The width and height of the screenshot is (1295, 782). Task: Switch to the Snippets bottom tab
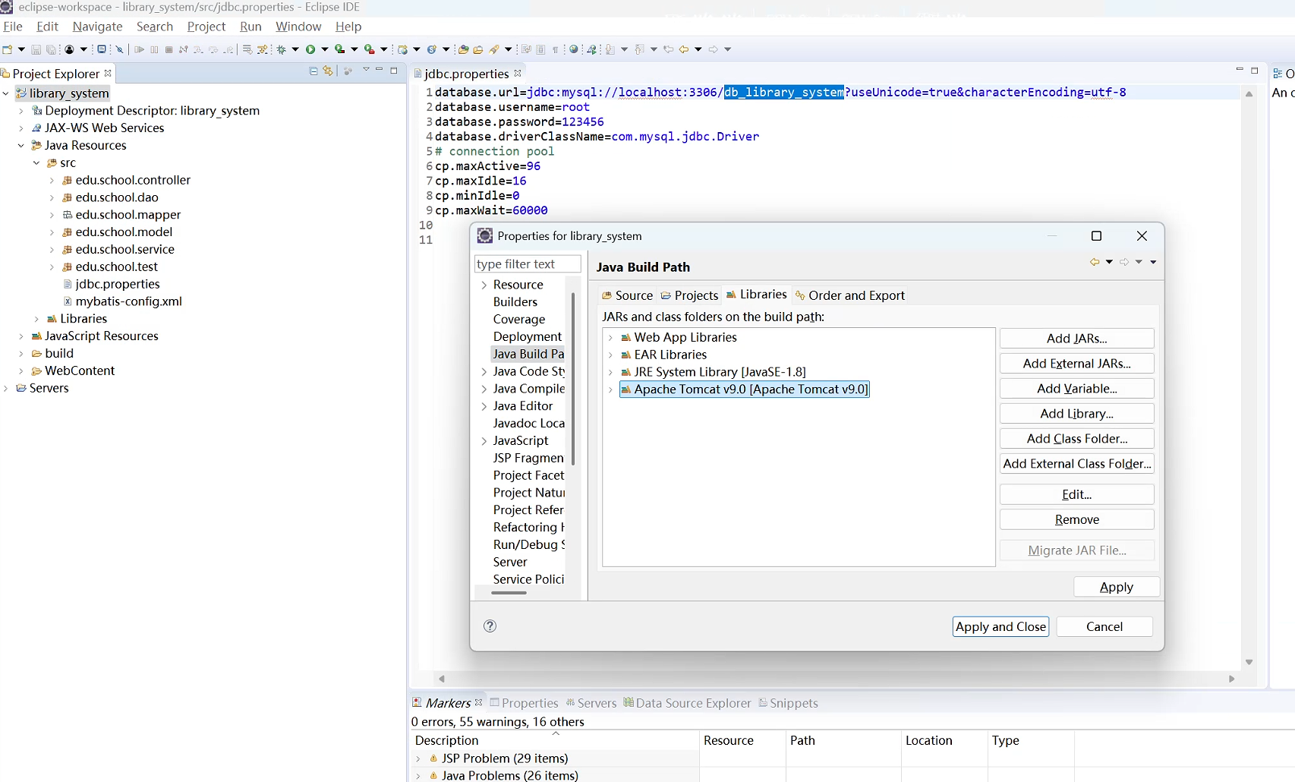[788, 703]
